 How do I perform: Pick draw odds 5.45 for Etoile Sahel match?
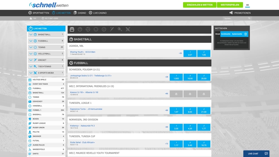(190, 144)
